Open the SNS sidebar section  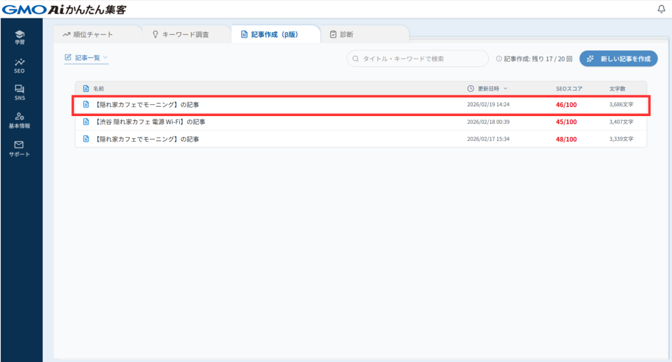20,92
